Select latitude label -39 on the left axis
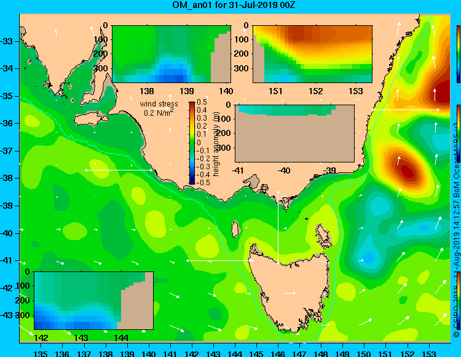Image resolution: width=461 pixels, height=357 pixels. click(x=6, y=206)
